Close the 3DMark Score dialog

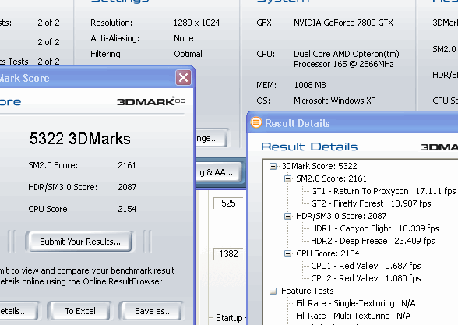[x=183, y=77]
